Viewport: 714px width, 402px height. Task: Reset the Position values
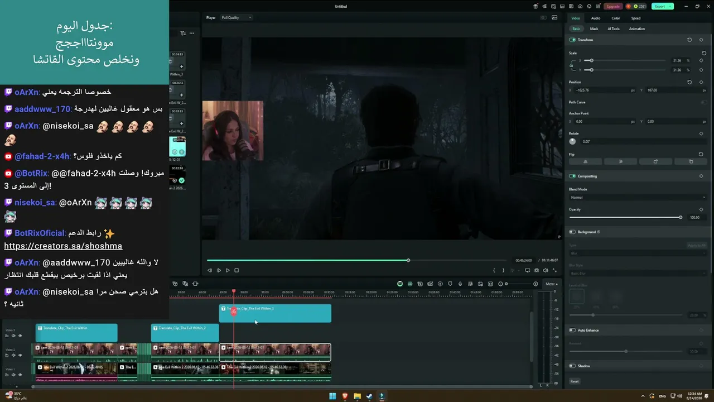point(689,82)
